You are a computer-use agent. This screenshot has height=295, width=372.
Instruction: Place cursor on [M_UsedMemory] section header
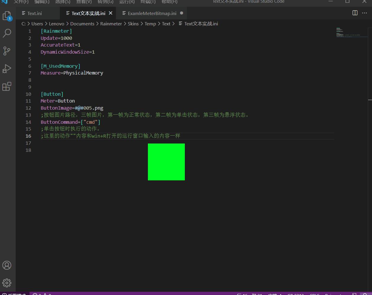tap(61, 66)
